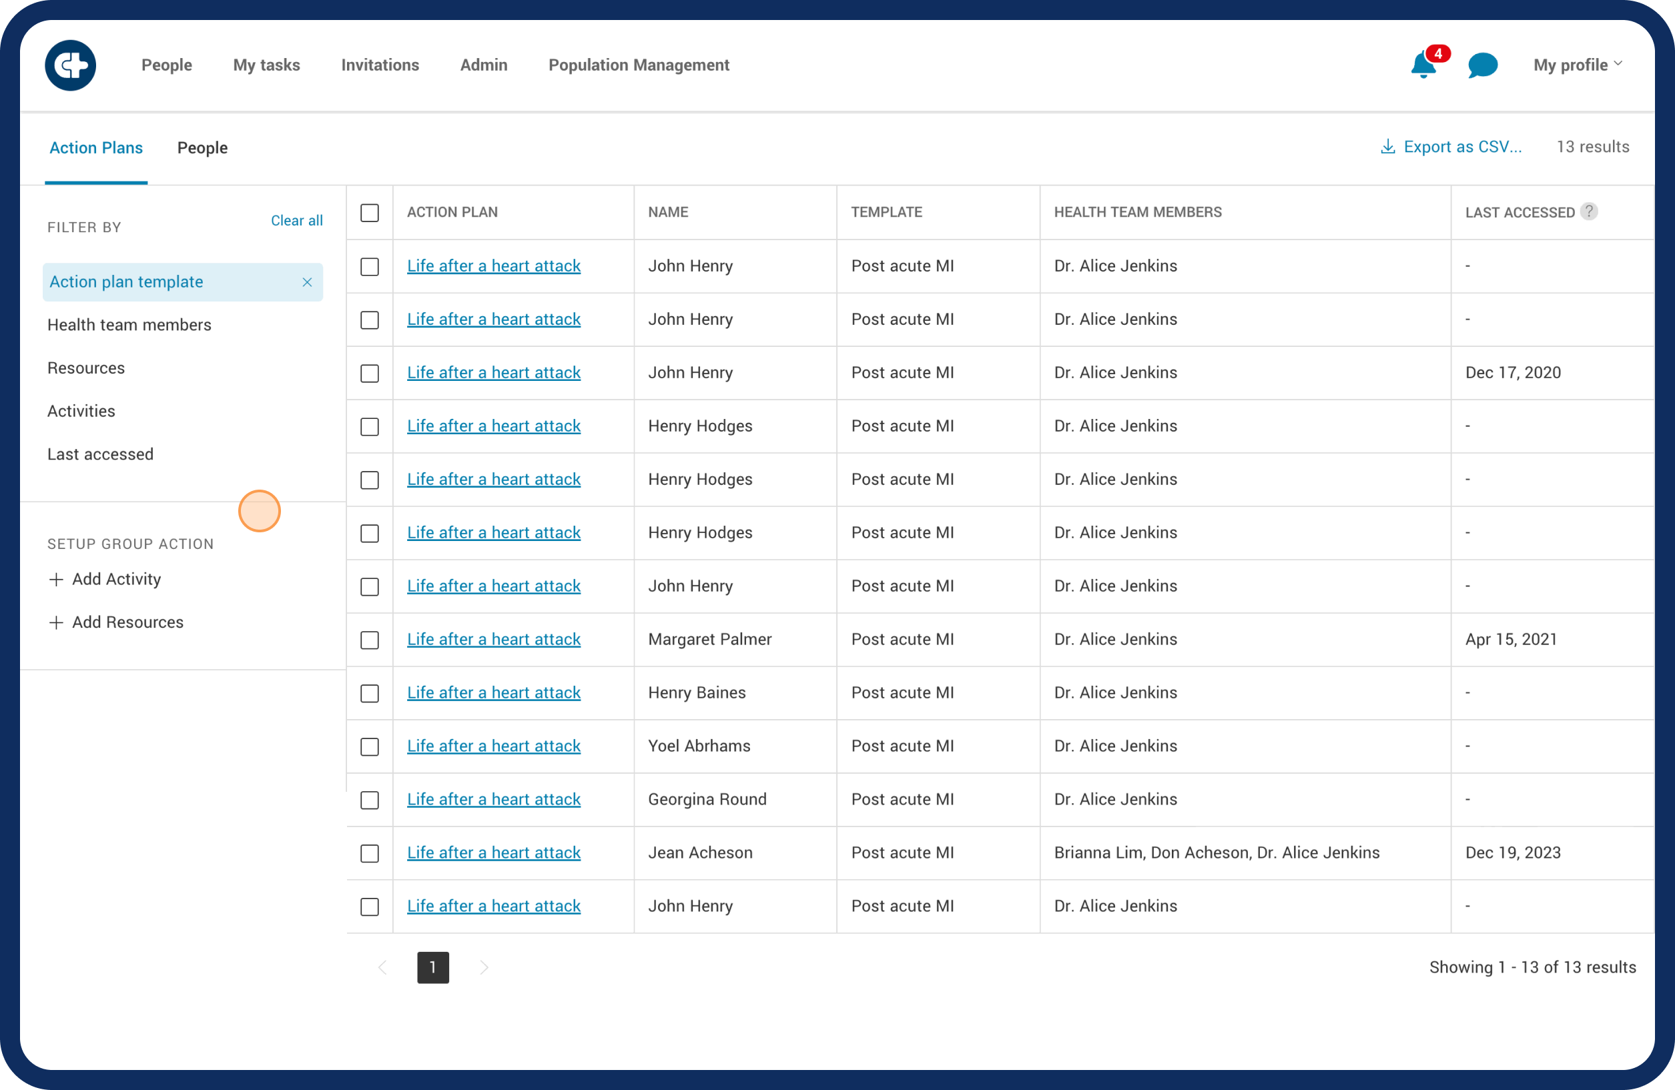Click the plus icon beside Add Resources
This screenshot has height=1090, width=1675.
56,623
